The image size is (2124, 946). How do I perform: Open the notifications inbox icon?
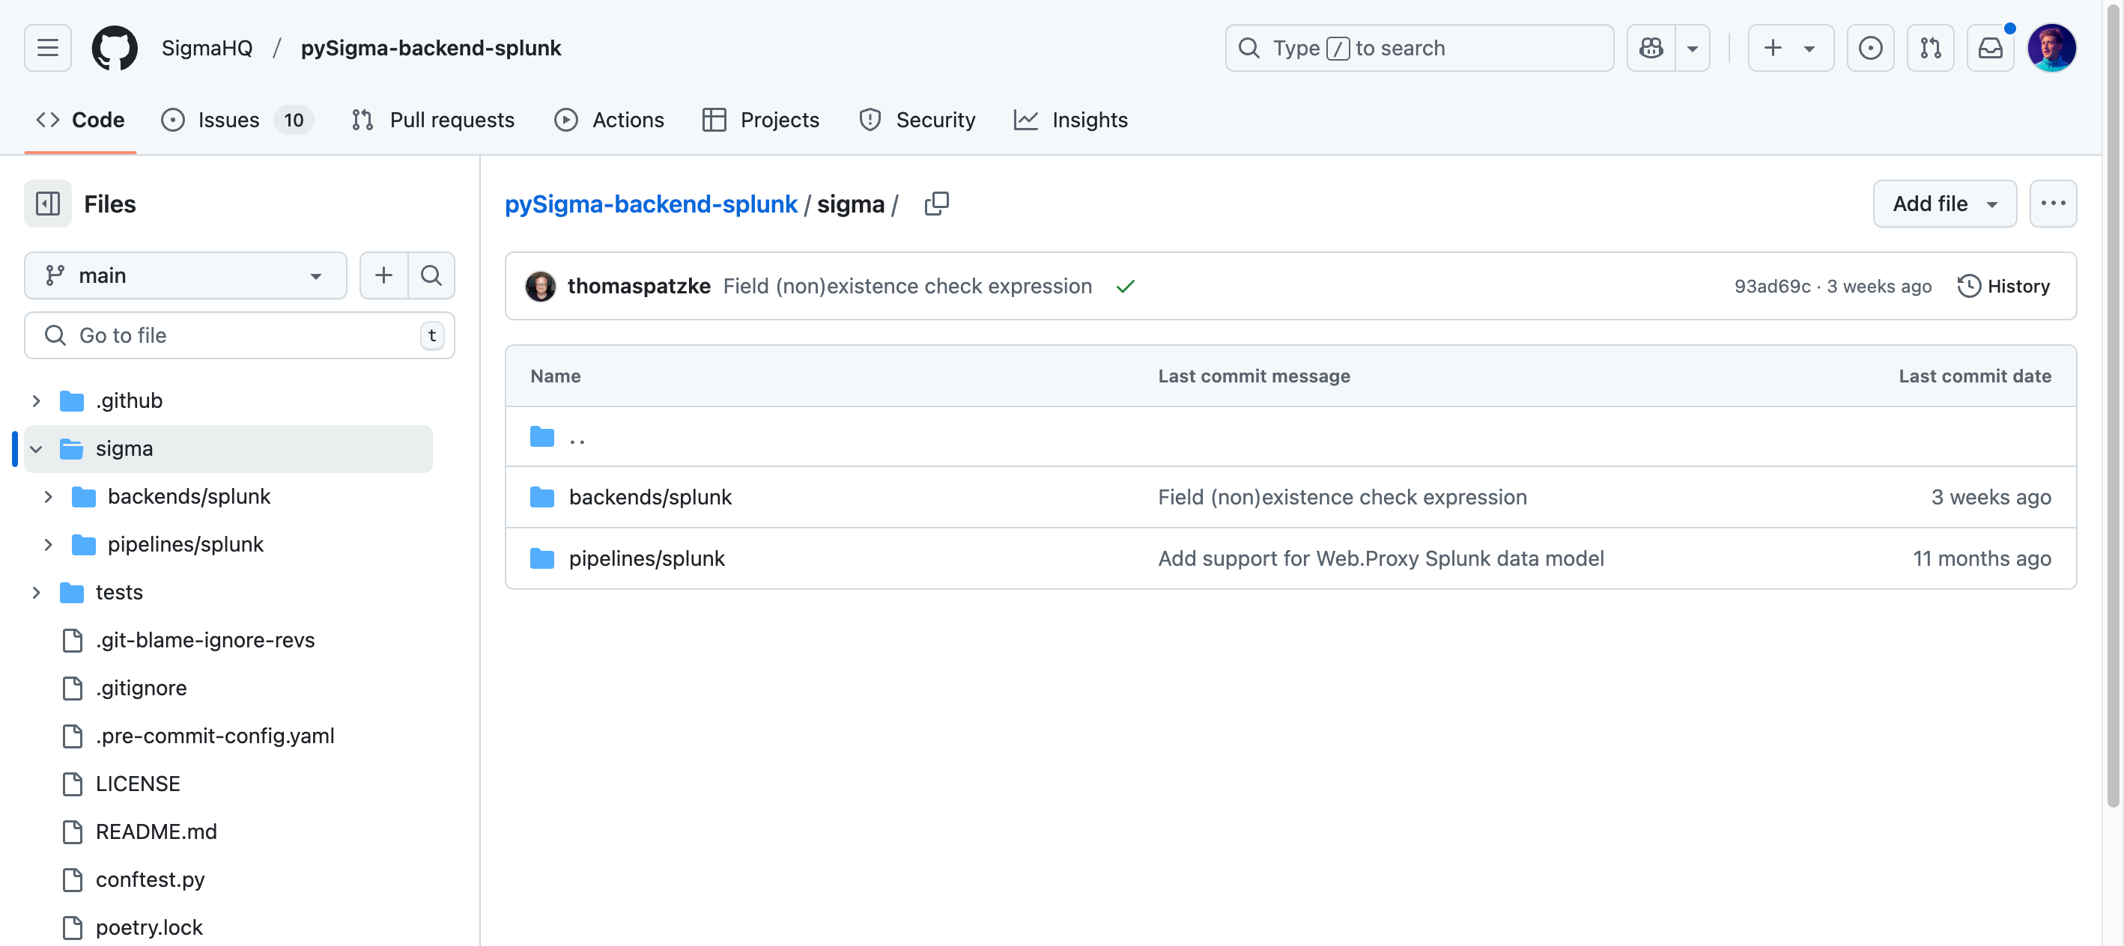[x=1991, y=48]
